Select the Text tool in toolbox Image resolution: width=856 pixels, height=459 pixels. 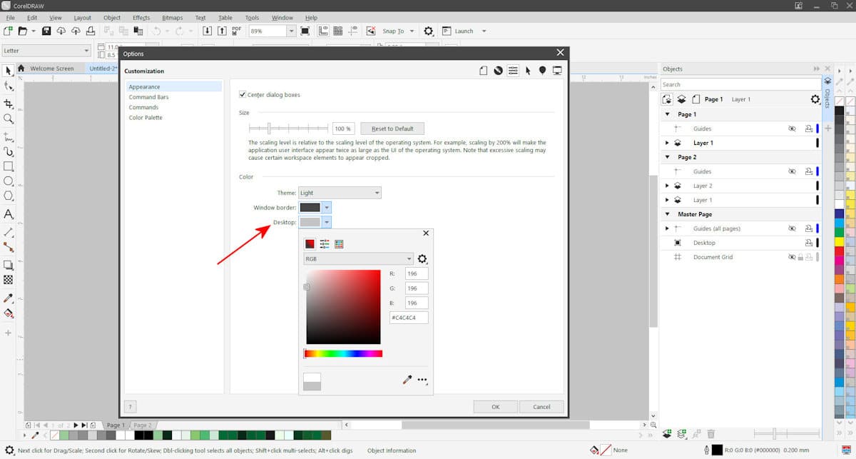pos(9,214)
